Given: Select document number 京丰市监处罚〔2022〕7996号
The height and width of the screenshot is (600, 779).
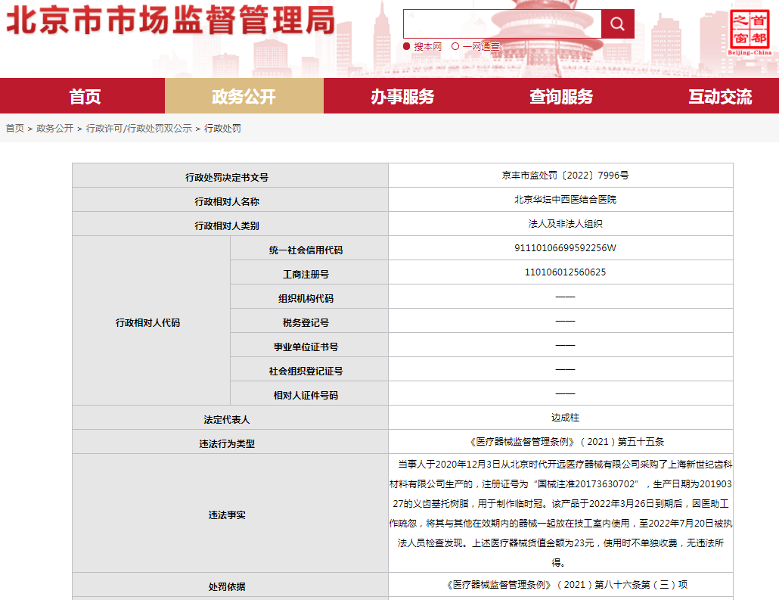Looking at the screenshot, I should [x=565, y=175].
